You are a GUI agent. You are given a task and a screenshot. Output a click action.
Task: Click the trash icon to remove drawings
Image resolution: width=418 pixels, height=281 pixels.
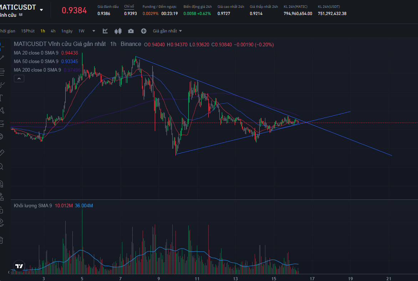[x=1, y=240]
